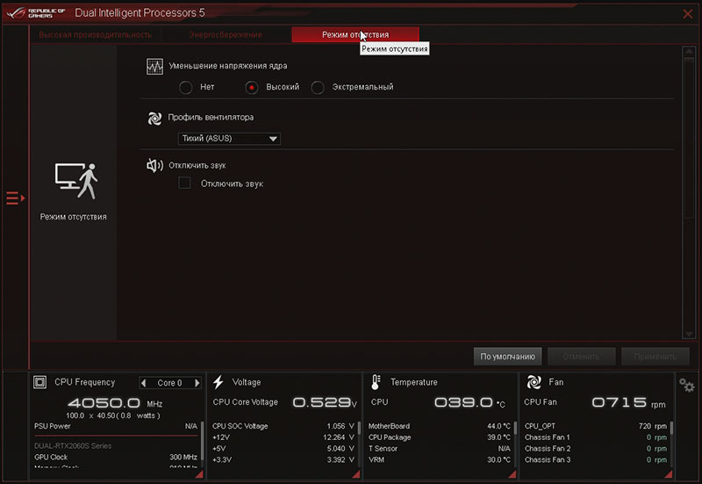Click the VRM temperature row

coord(440,459)
